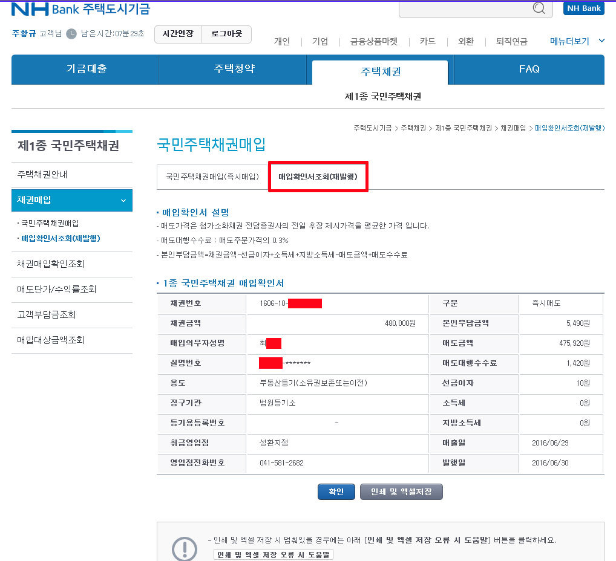Click 제1종 국민주택채권 submenu item

click(x=382, y=97)
